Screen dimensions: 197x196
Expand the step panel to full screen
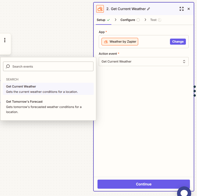point(181,9)
